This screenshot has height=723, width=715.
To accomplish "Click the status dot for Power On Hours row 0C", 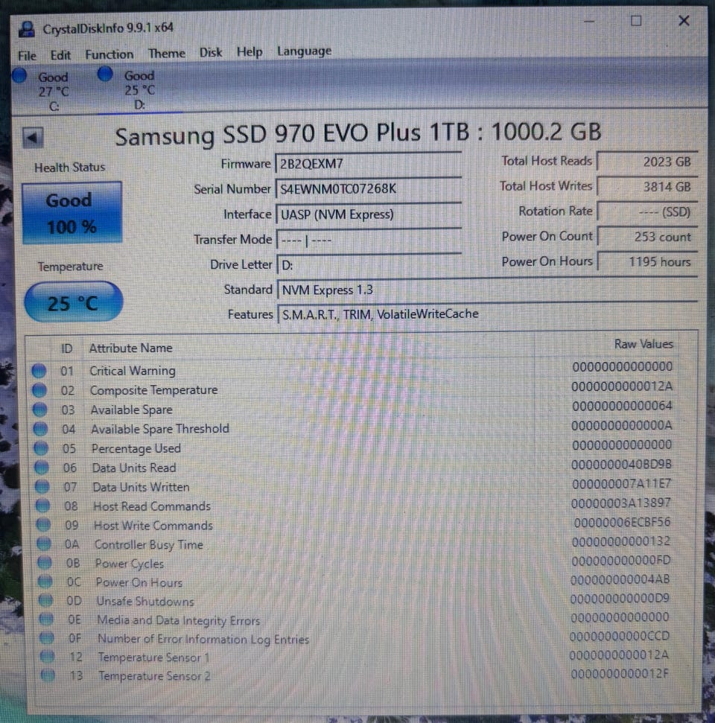I will tap(45, 582).
